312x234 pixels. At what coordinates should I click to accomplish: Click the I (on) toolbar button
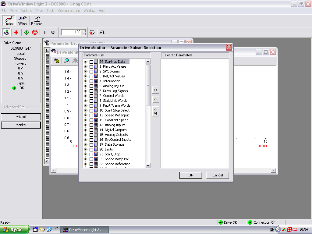[45, 32]
